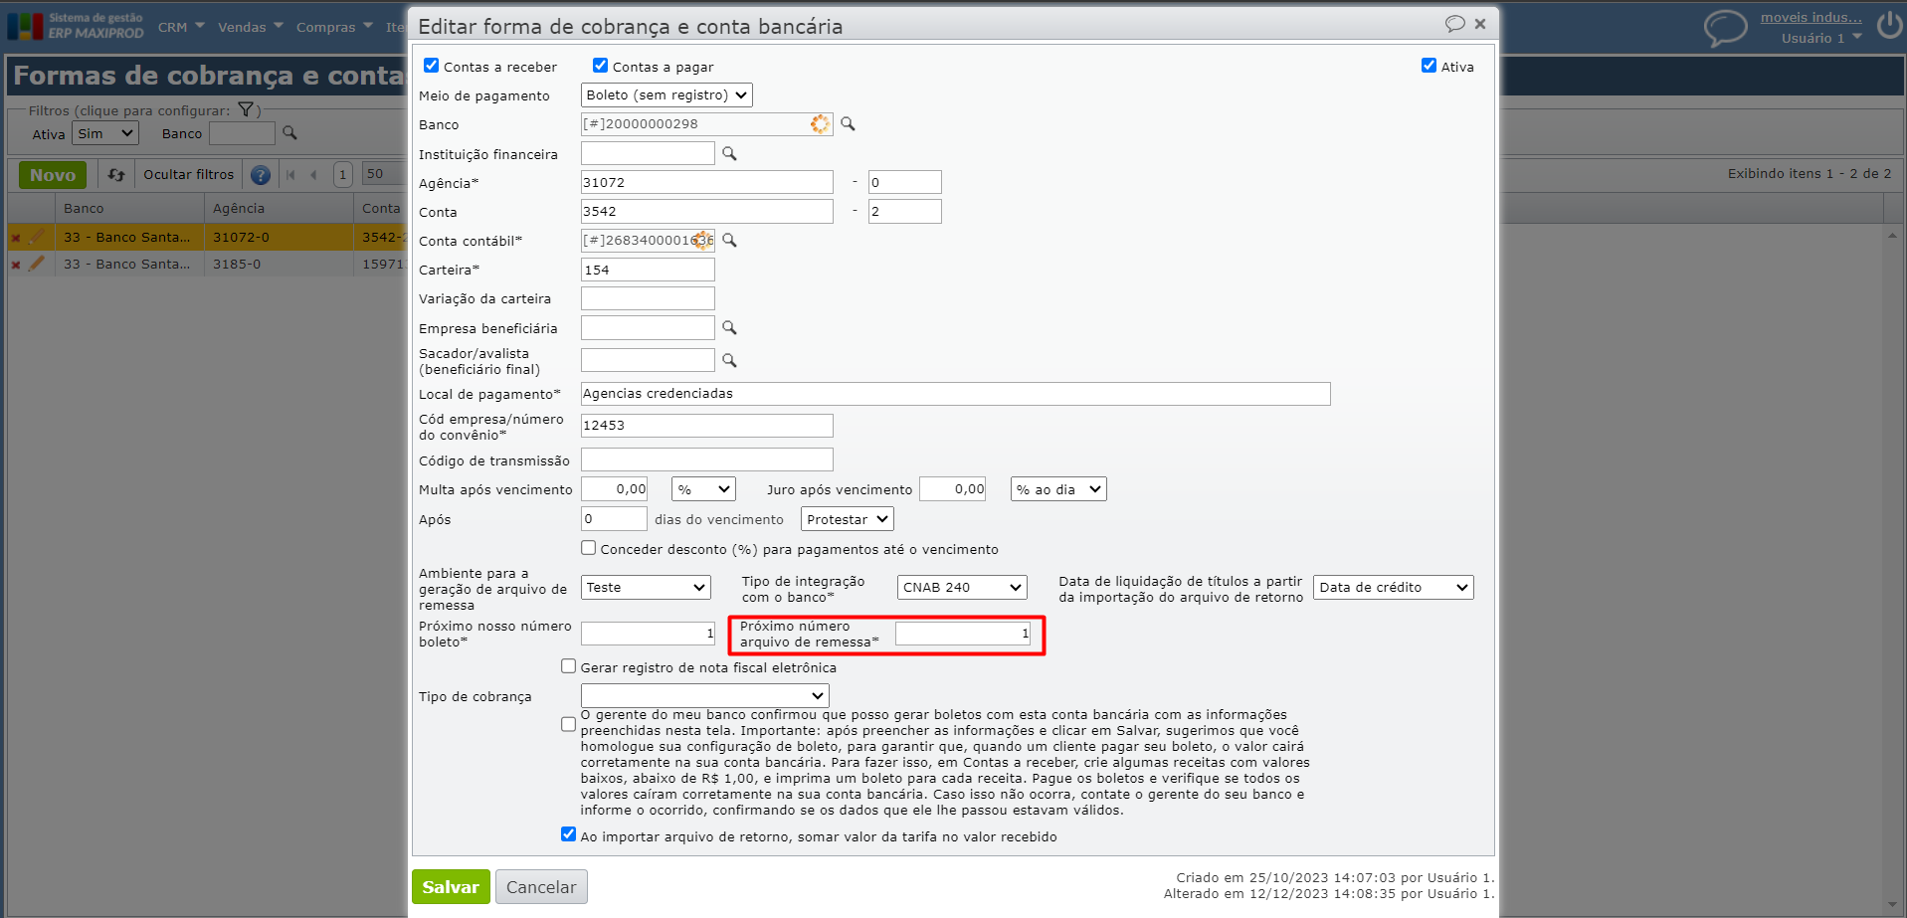Click the Salvar button
The width and height of the screenshot is (1907, 918).
coord(451,887)
